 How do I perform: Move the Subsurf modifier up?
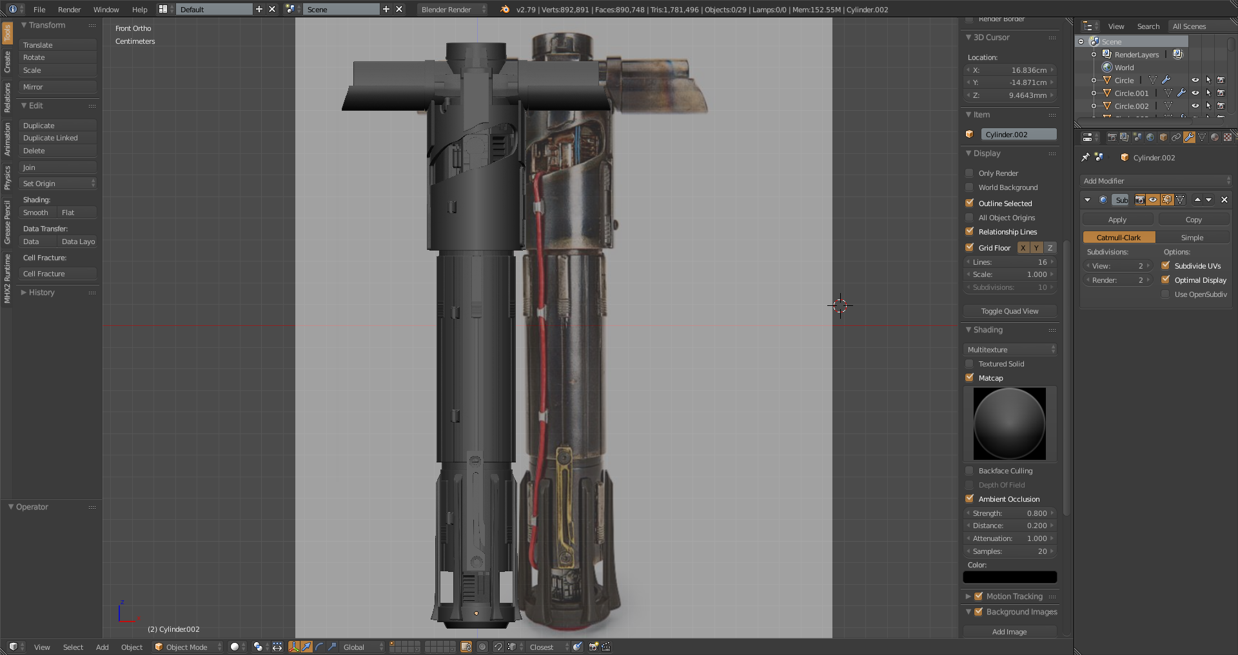point(1197,200)
